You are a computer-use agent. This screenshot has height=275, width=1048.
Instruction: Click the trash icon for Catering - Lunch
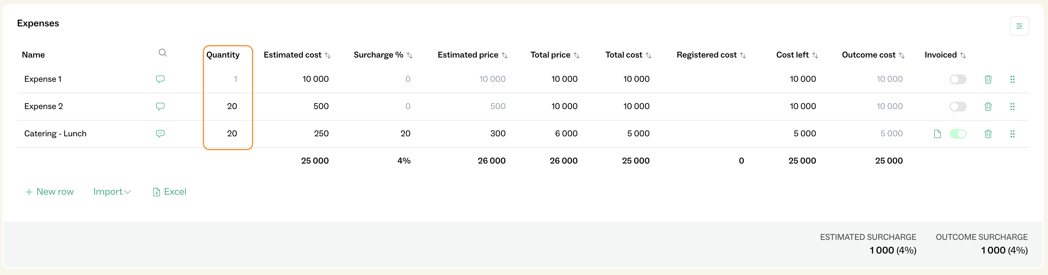tap(987, 134)
